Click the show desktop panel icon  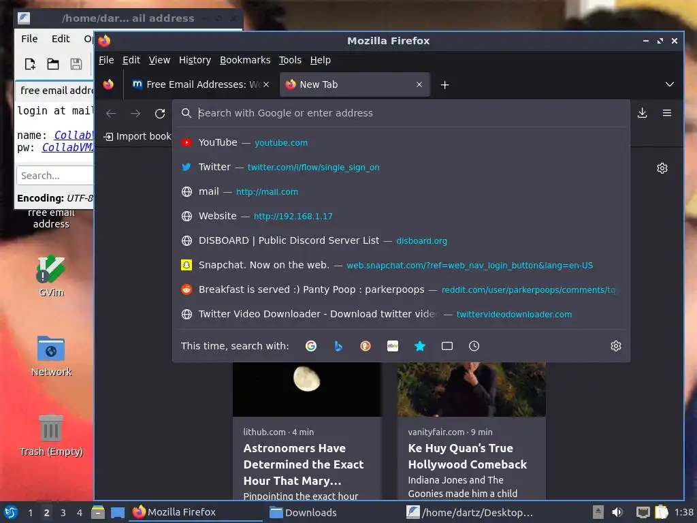coord(117,512)
